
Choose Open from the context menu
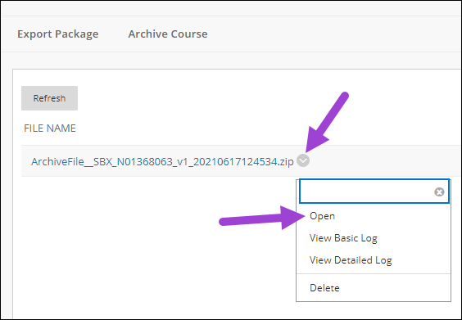(x=322, y=216)
